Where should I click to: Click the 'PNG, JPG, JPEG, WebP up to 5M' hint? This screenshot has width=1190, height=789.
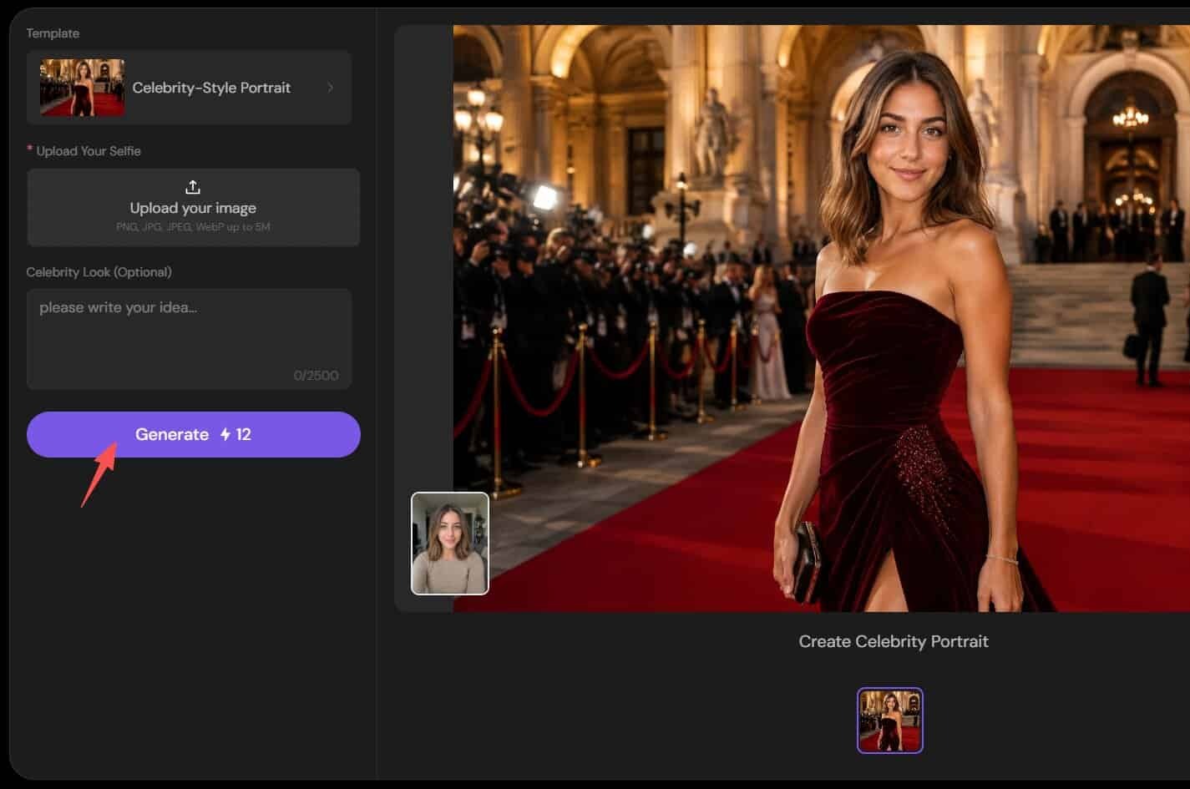193,227
